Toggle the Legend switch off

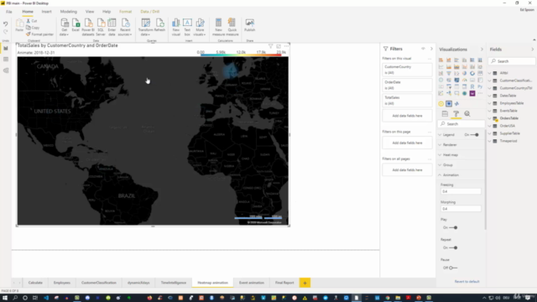(x=475, y=135)
